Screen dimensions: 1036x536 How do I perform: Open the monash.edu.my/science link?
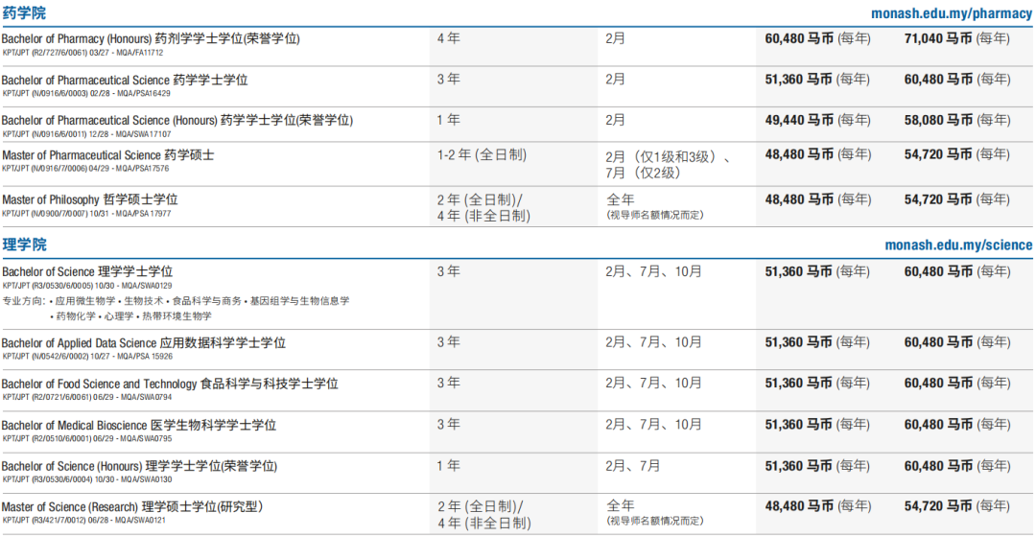pos(958,245)
